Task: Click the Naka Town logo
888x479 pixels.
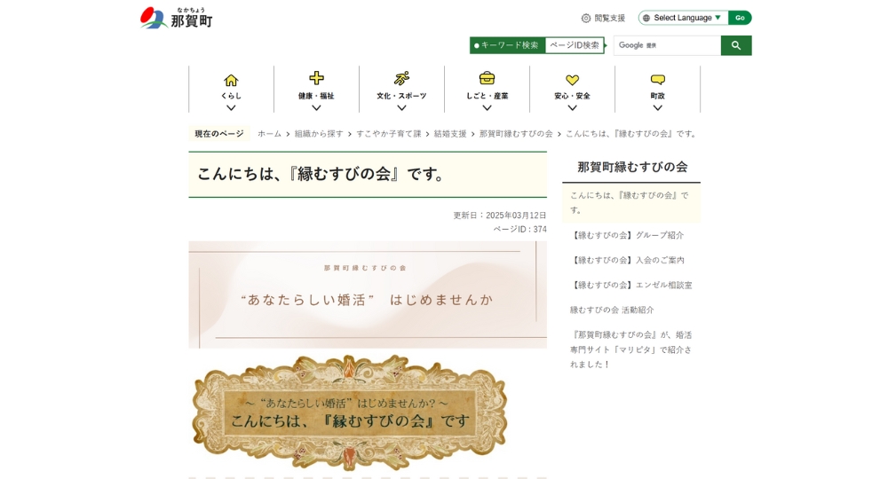Action: click(x=176, y=18)
